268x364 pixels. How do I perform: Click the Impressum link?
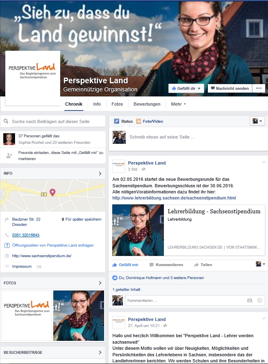point(22,266)
